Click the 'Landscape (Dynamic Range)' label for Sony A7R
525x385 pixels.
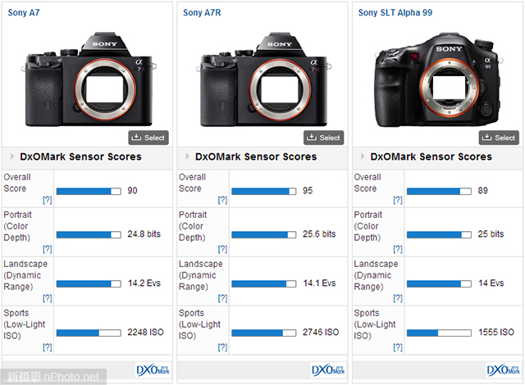point(200,275)
